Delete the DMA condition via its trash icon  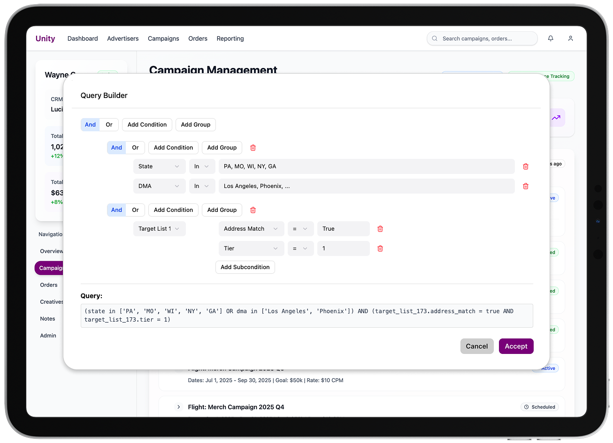pos(525,186)
